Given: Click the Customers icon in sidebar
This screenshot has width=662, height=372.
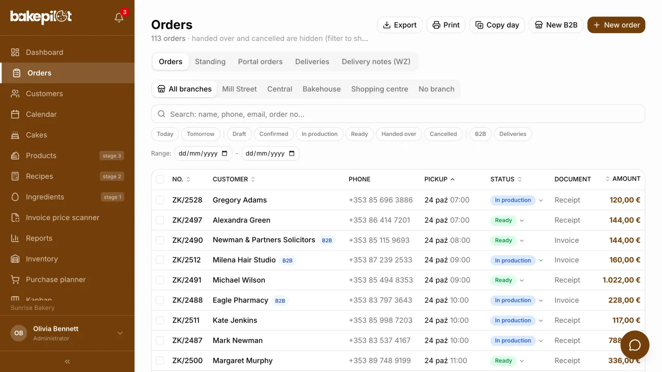Looking at the screenshot, I should click(16, 94).
